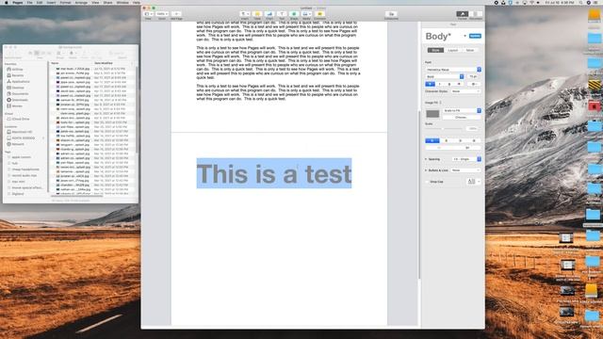
Task: Select justified text alignment
Action: pos(474,140)
